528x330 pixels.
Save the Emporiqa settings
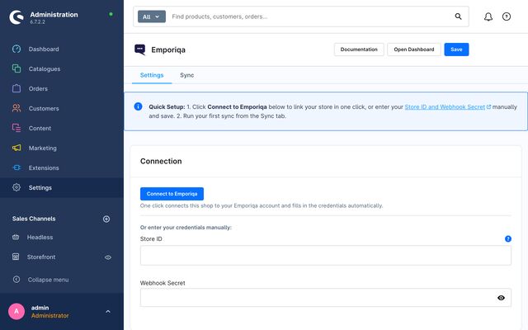coord(456,49)
